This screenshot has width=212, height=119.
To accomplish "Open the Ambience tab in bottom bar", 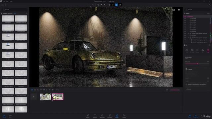I will click(102, 116).
